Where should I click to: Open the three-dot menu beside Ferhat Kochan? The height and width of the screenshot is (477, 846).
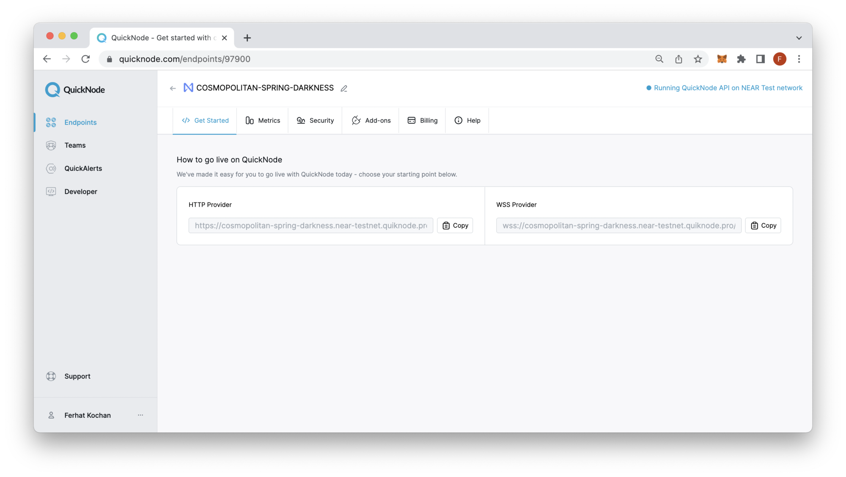(140, 415)
